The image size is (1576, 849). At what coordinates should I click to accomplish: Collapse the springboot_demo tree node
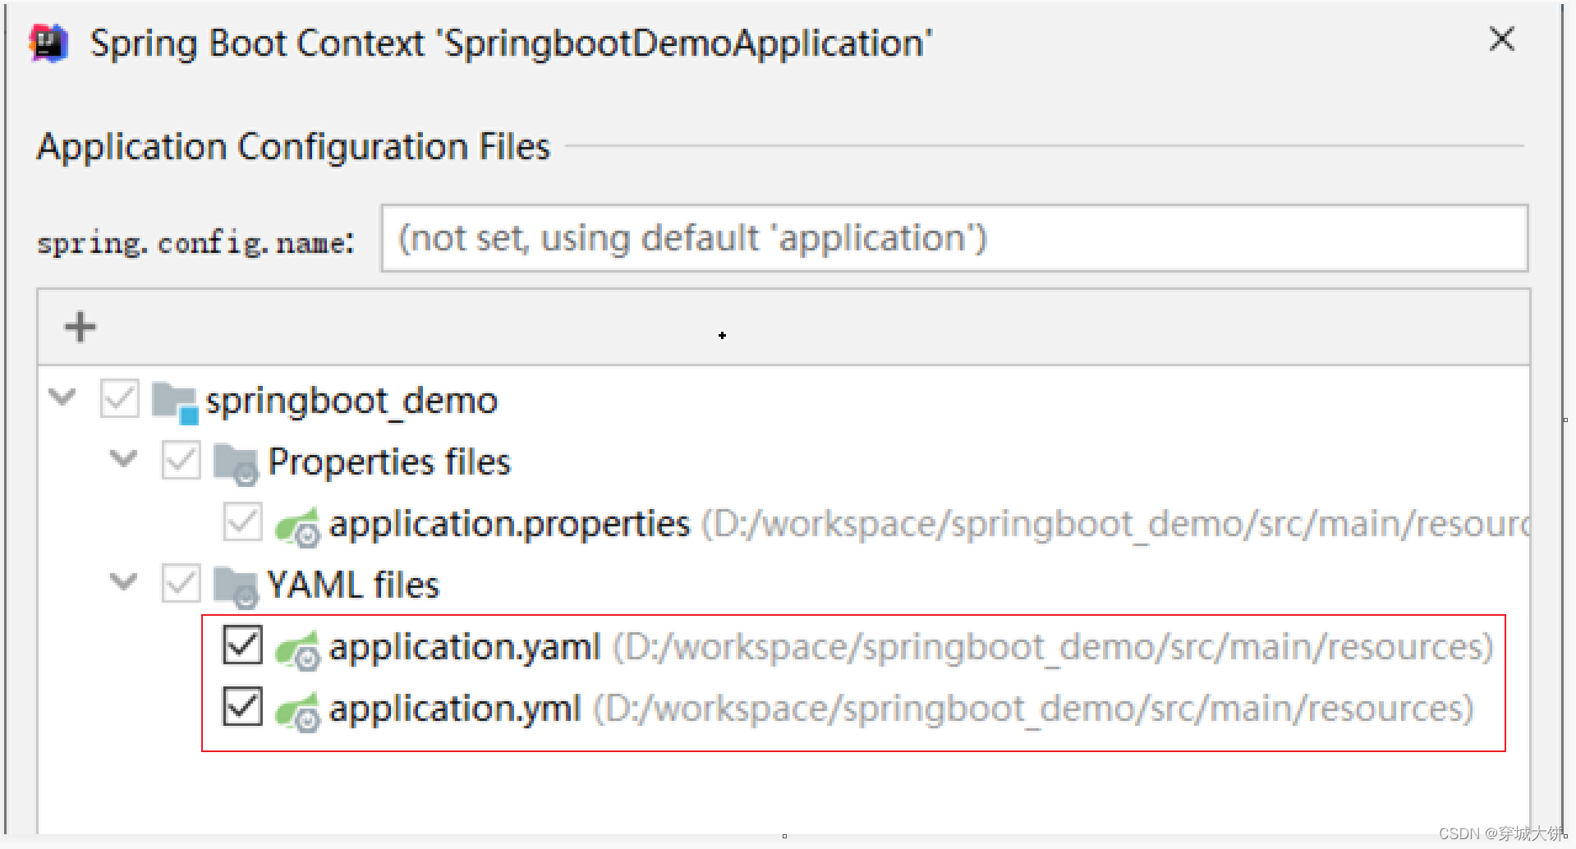pos(62,398)
